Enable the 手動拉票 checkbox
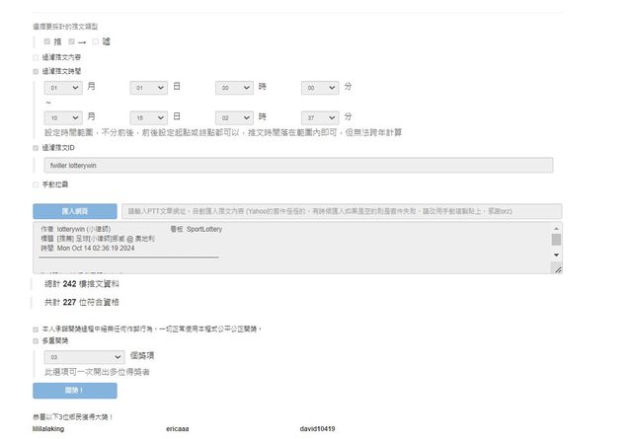Image resolution: width=632 pixels, height=439 pixels. coord(36,183)
